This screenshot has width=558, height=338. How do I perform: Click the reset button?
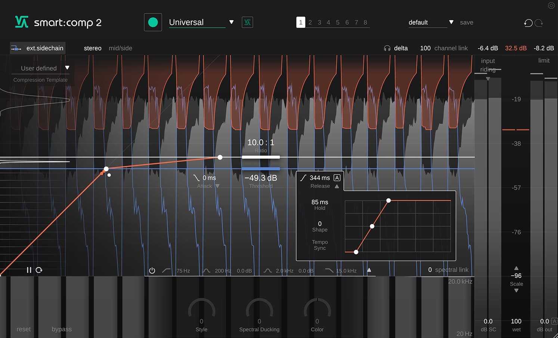[24, 329]
